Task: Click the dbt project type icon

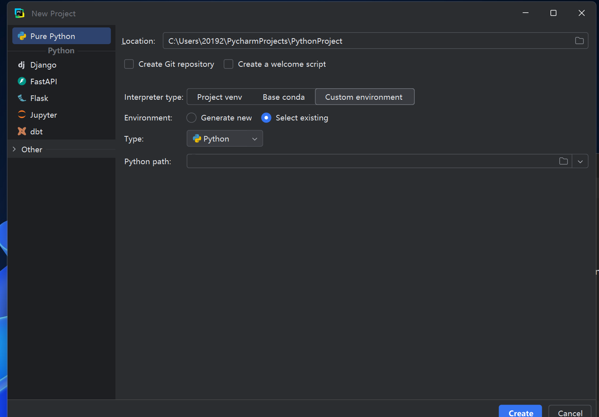Action: click(x=21, y=131)
